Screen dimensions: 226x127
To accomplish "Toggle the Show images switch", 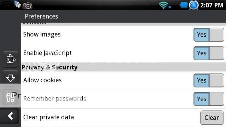I will [209, 35].
